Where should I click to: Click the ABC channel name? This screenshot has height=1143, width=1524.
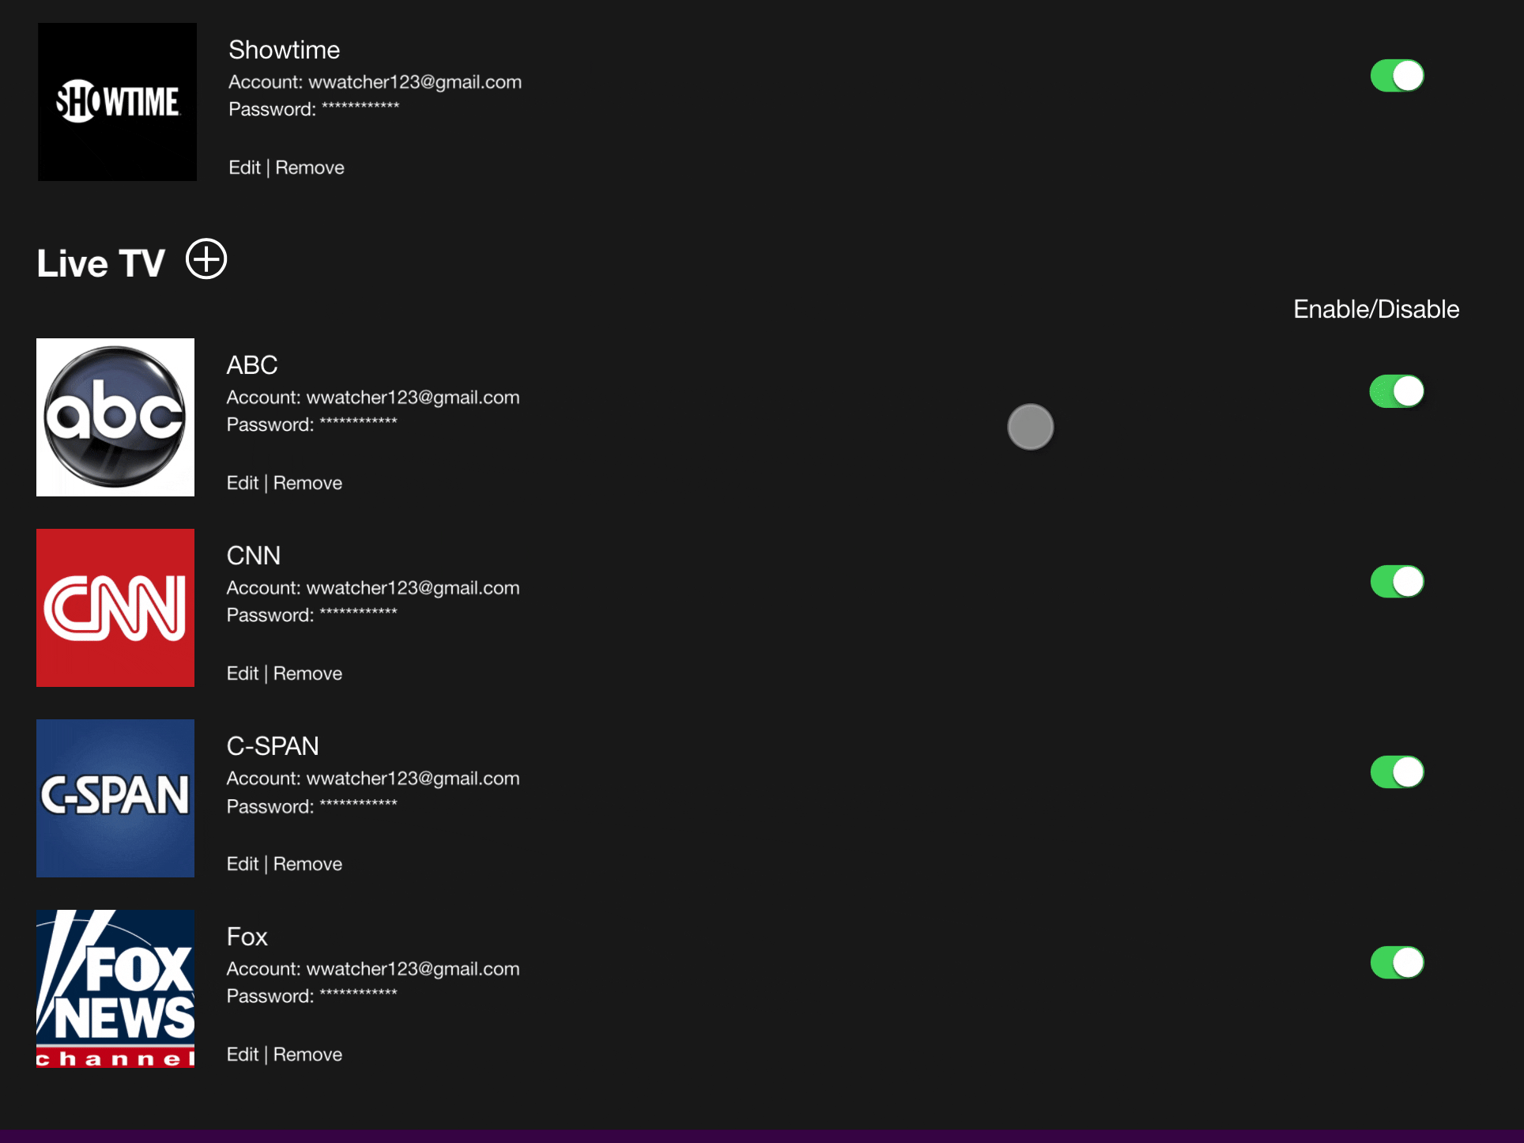pyautogui.click(x=252, y=365)
